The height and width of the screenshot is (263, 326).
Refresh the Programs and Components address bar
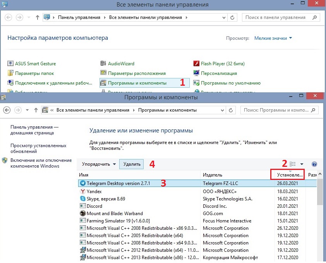231,110
